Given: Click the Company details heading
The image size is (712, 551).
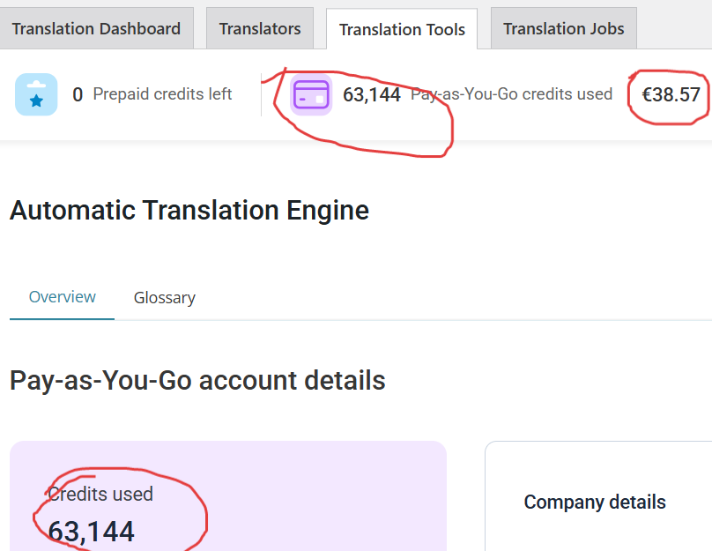Looking at the screenshot, I should 595,503.
